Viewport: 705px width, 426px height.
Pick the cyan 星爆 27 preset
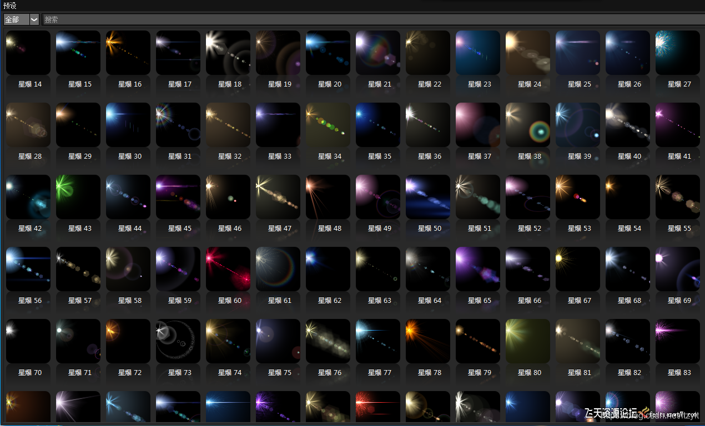pyautogui.click(x=678, y=53)
